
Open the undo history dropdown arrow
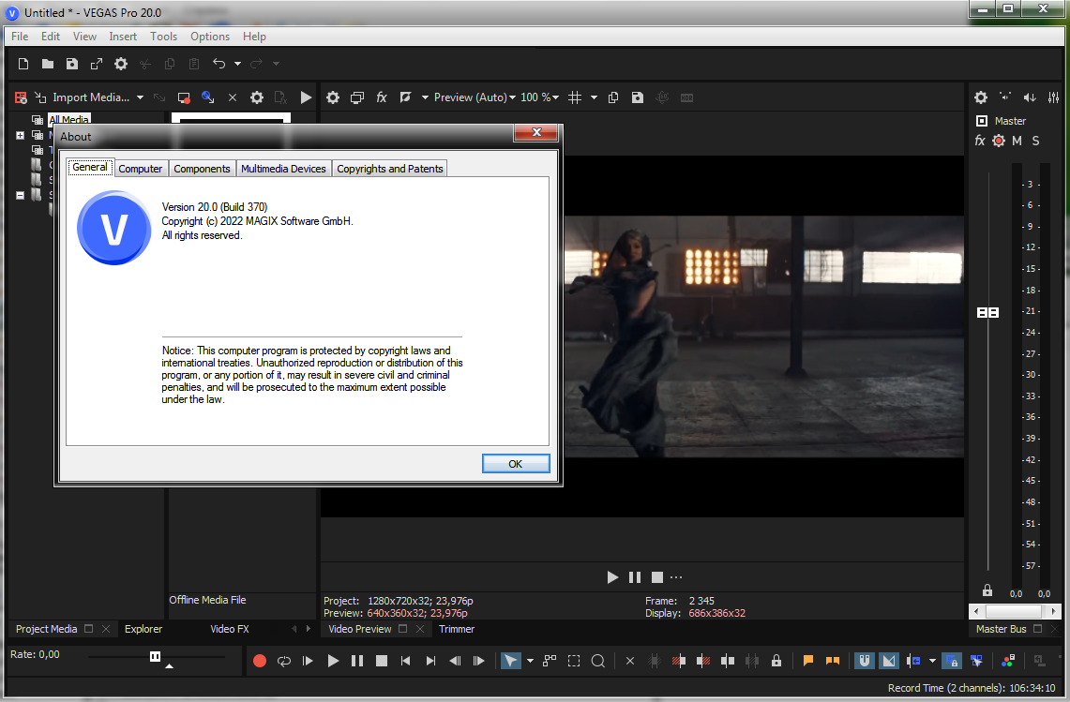pyautogui.click(x=237, y=64)
